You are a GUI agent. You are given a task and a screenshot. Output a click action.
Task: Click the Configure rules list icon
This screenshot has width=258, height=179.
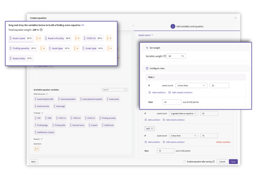[147, 68]
